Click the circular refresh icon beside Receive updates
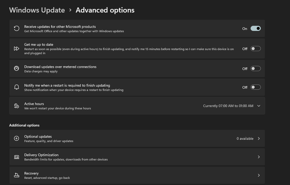Image resolution: width=290 pixels, height=185 pixels. 16,28
